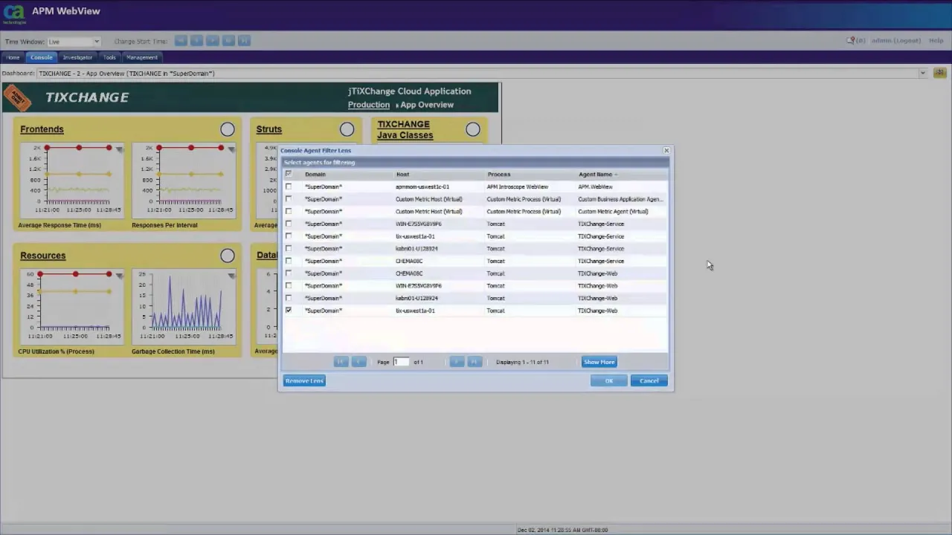Viewport: 952px width, 535px height.
Task: Sort by Agent Name column header
Action: point(597,174)
